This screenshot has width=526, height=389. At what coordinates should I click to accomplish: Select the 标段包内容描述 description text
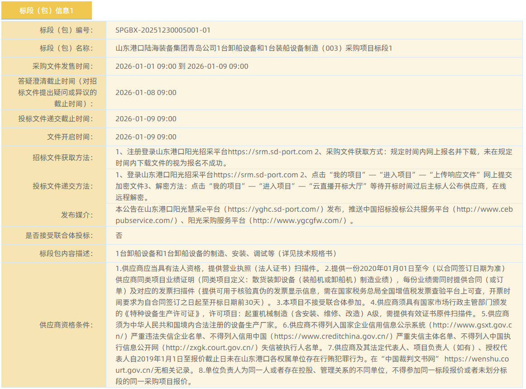click(226, 253)
